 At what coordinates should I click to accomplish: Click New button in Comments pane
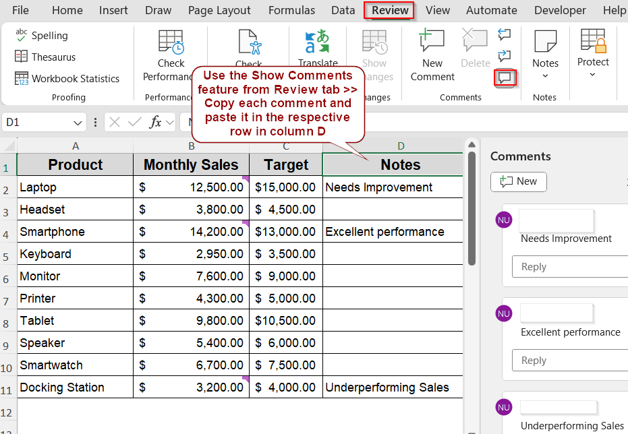point(518,181)
